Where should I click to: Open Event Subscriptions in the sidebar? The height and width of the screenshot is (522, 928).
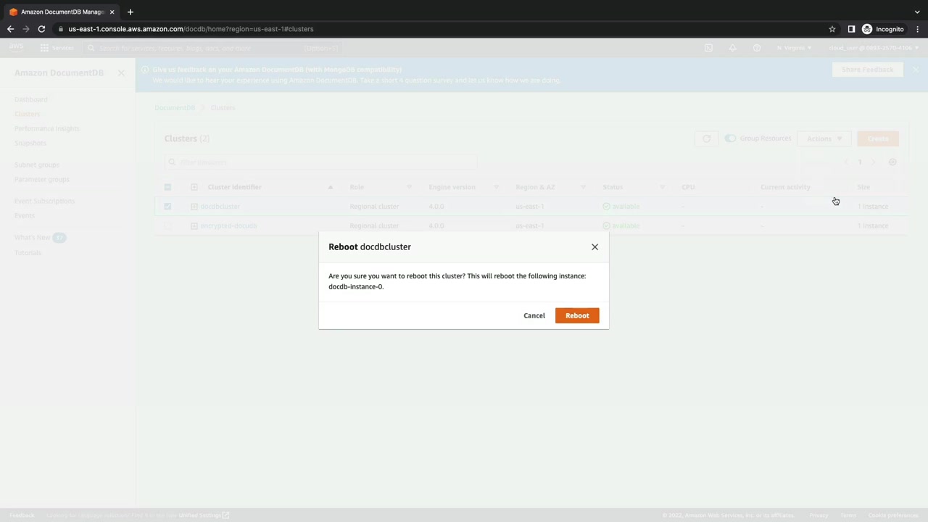44,201
